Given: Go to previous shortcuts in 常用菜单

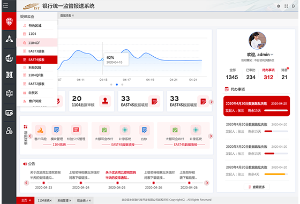Looking at the screenshot, I should coord(30,136).
